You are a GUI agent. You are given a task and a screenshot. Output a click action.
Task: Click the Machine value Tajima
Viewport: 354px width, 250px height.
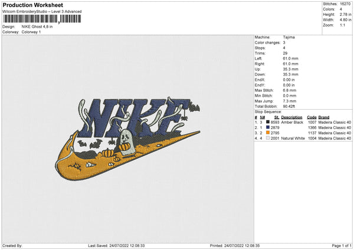[289, 37]
